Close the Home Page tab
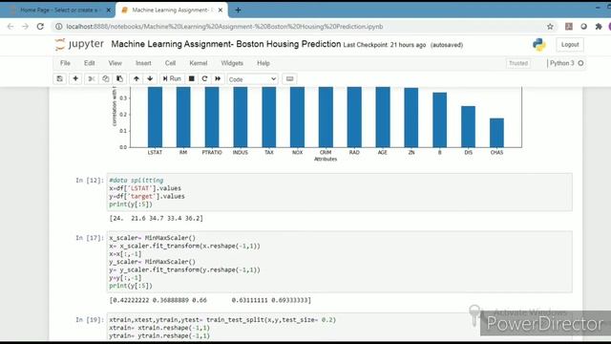 click(108, 11)
